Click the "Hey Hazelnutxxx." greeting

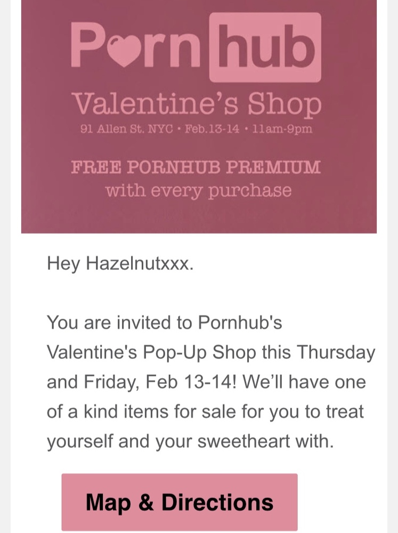[x=118, y=263]
